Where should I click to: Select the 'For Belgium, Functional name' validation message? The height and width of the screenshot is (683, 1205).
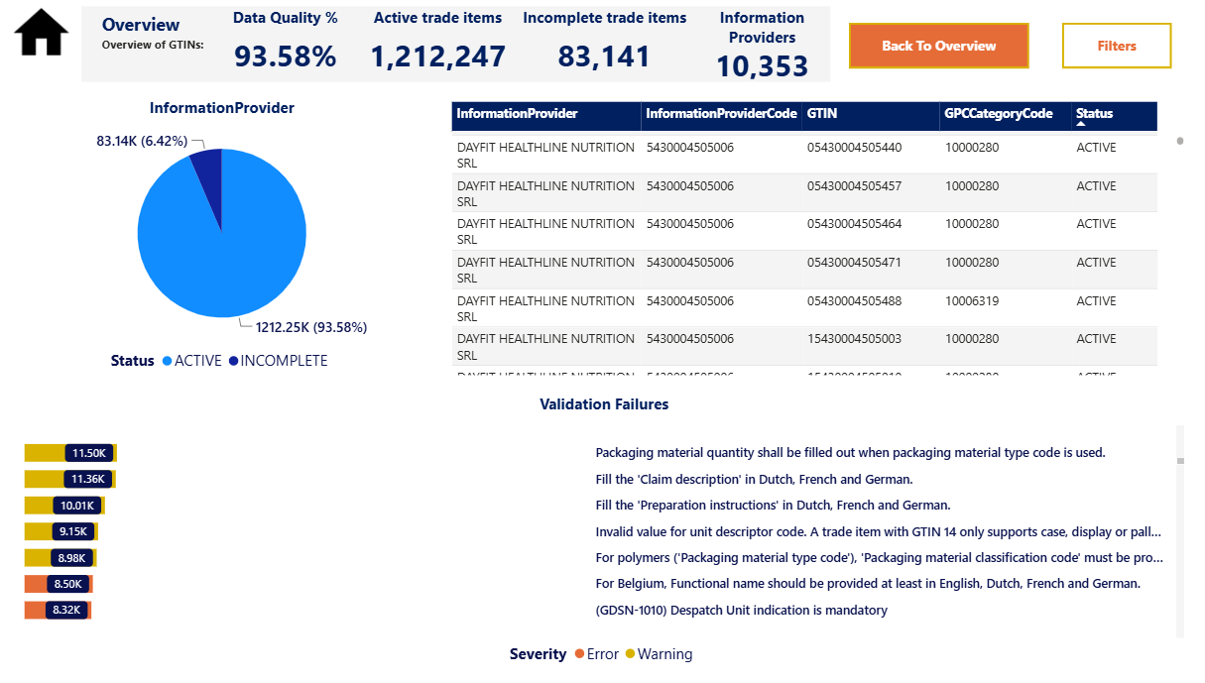(868, 584)
